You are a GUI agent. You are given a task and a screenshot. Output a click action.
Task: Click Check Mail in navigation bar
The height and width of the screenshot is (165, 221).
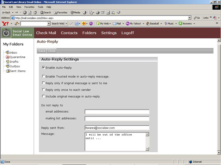click(46, 33)
